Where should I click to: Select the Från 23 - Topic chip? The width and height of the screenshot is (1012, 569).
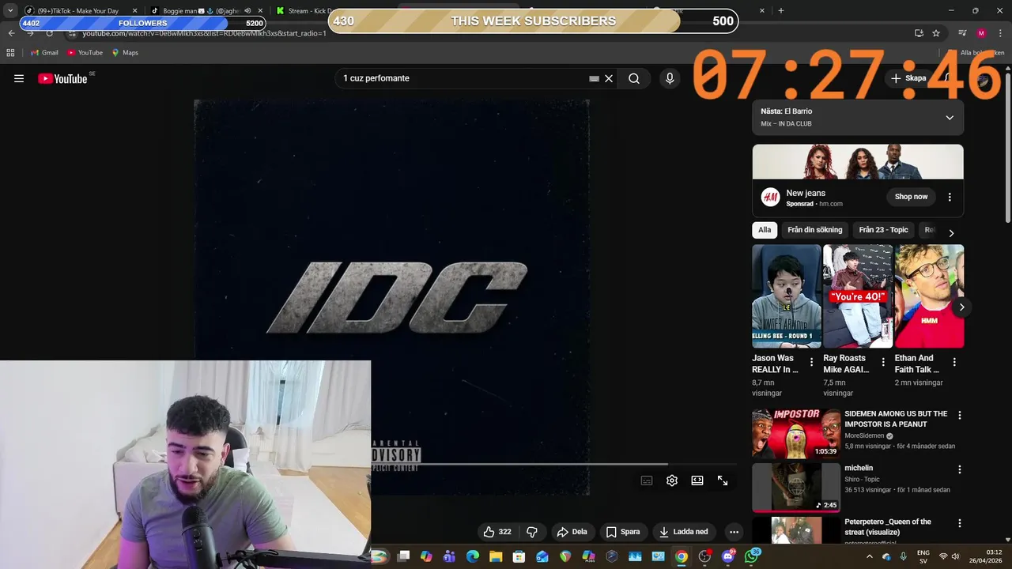click(883, 230)
